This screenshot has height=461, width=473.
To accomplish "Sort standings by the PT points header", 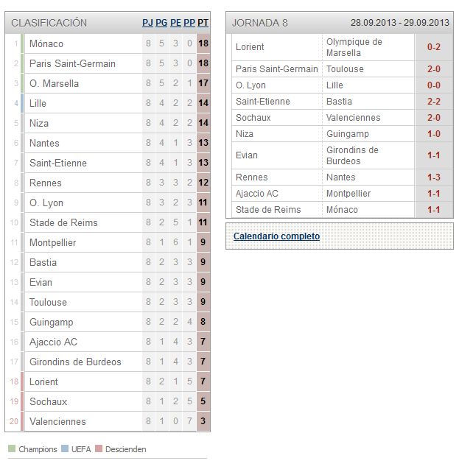I will [203, 23].
